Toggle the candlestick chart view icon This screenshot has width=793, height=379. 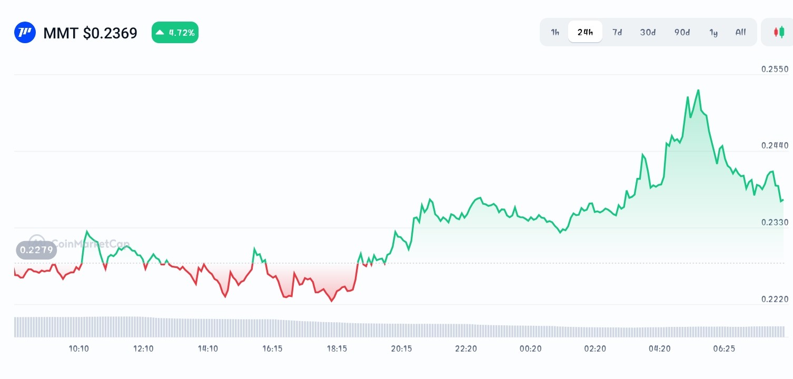779,32
